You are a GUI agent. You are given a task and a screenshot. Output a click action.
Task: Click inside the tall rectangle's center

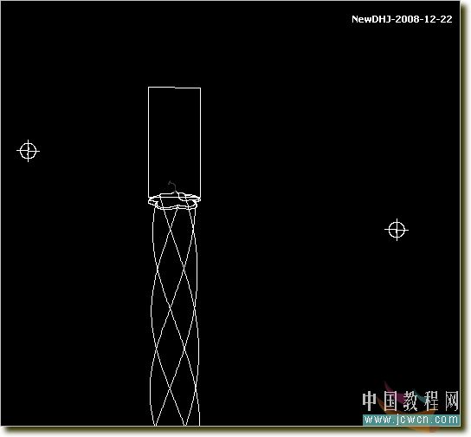(x=174, y=142)
